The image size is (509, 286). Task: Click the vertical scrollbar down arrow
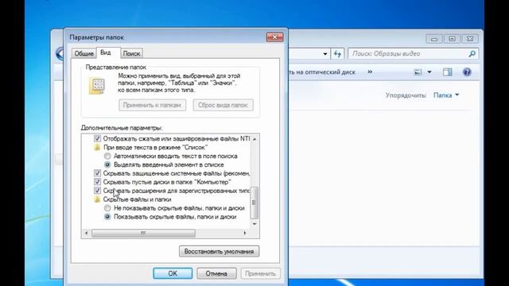[254, 224]
